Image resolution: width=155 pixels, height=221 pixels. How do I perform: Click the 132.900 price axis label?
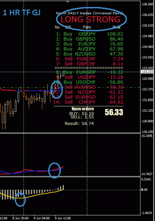coord(147,78)
